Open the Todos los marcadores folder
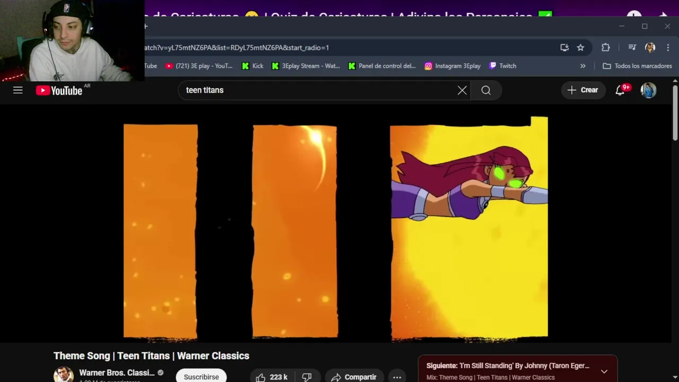 637,66
